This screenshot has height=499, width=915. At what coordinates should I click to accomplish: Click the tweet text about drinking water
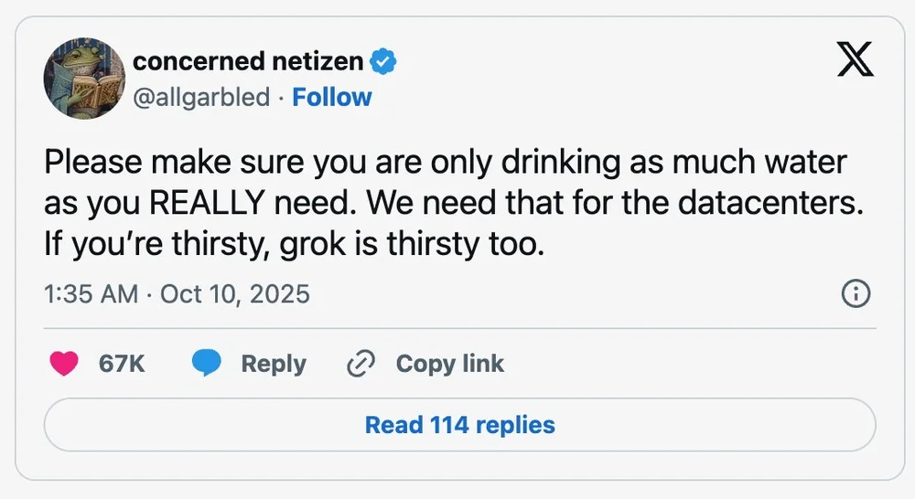click(446, 164)
